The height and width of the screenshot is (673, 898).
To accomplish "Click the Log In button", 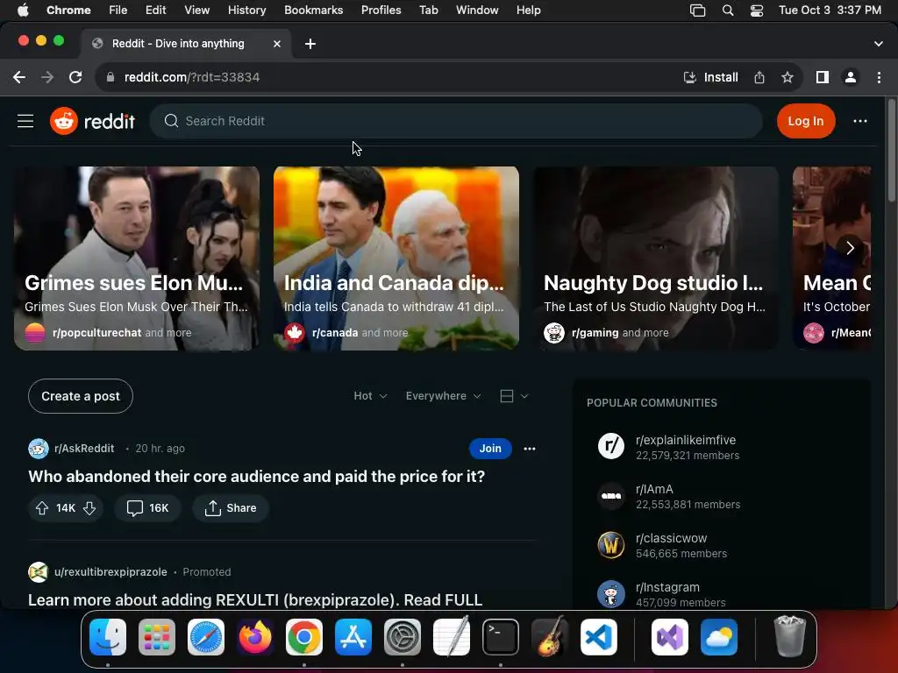I will coord(805,121).
